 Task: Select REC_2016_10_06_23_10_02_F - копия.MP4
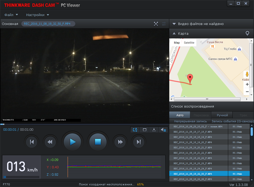pyautogui.click(x=209, y=127)
